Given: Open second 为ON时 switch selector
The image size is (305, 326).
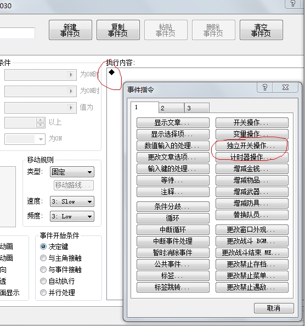Looking at the screenshot, I should [x=41, y=91].
